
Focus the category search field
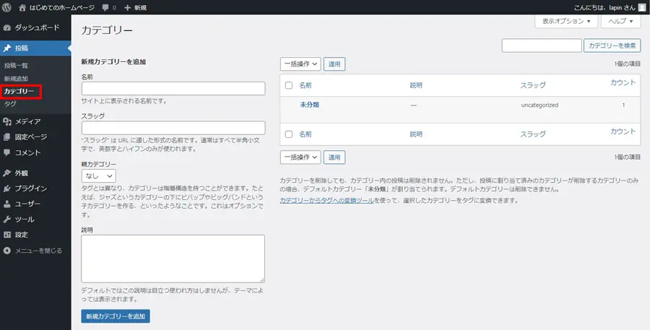(x=542, y=45)
